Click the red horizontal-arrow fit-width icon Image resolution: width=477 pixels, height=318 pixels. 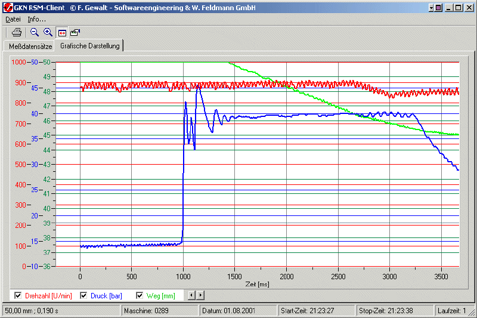62,32
